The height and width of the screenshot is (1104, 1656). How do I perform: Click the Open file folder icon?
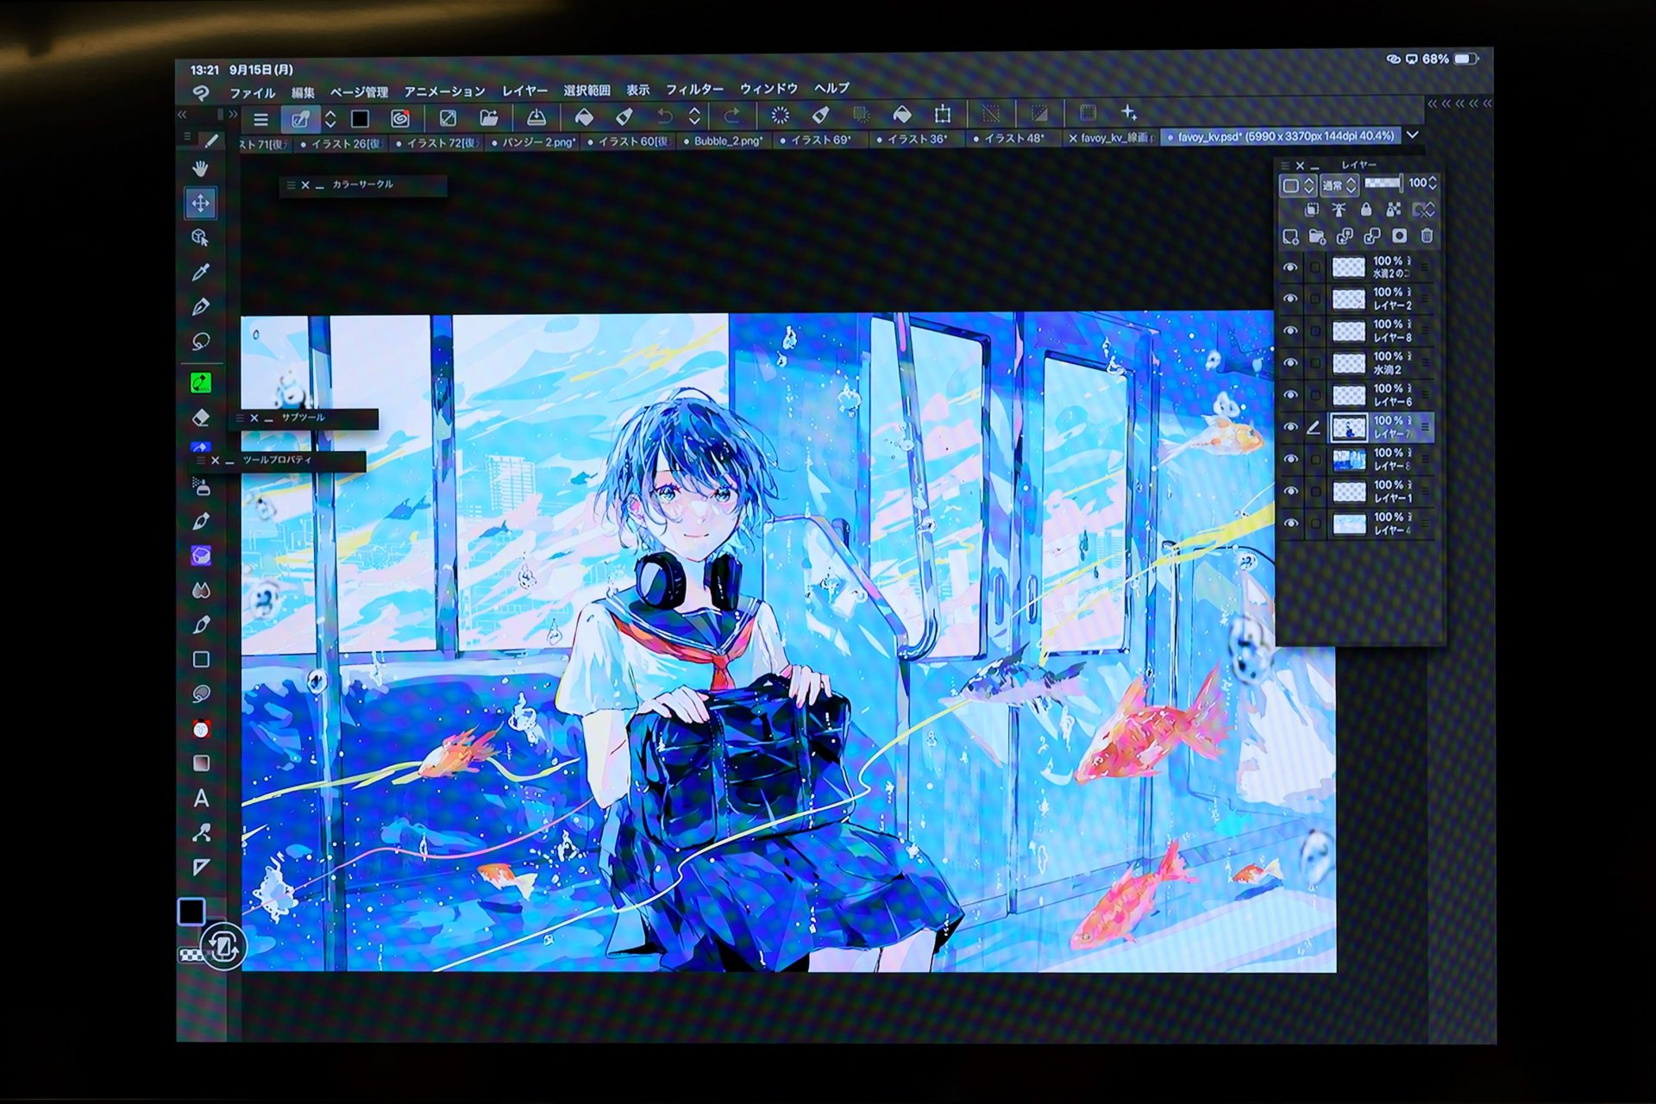click(489, 117)
